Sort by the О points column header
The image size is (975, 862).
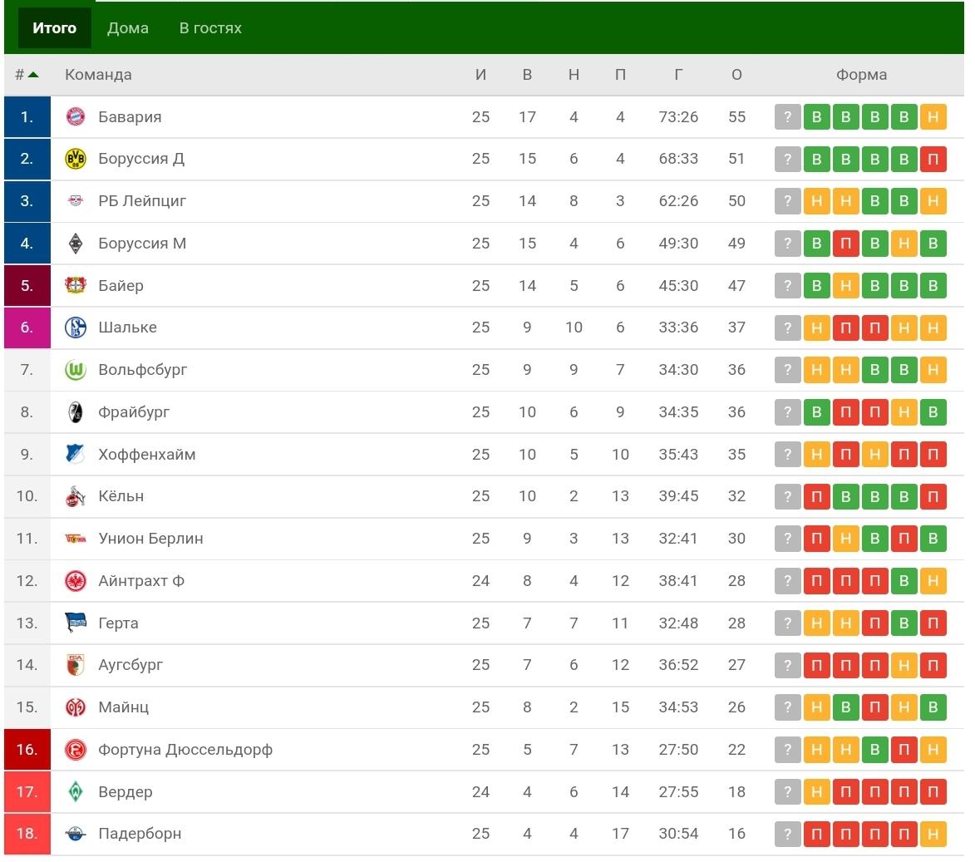pos(736,75)
